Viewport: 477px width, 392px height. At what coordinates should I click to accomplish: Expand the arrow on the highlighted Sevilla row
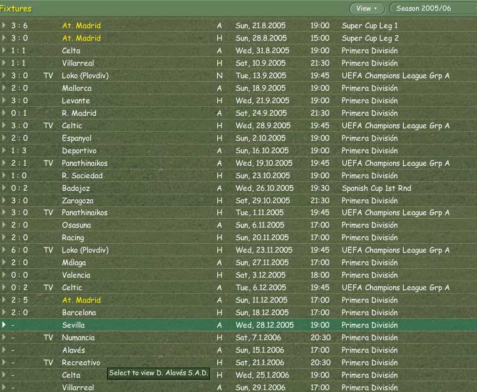point(4,324)
